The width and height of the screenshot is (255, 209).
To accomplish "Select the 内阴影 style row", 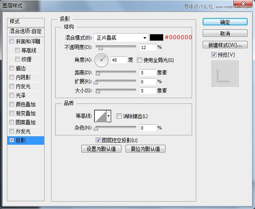I will (26, 77).
